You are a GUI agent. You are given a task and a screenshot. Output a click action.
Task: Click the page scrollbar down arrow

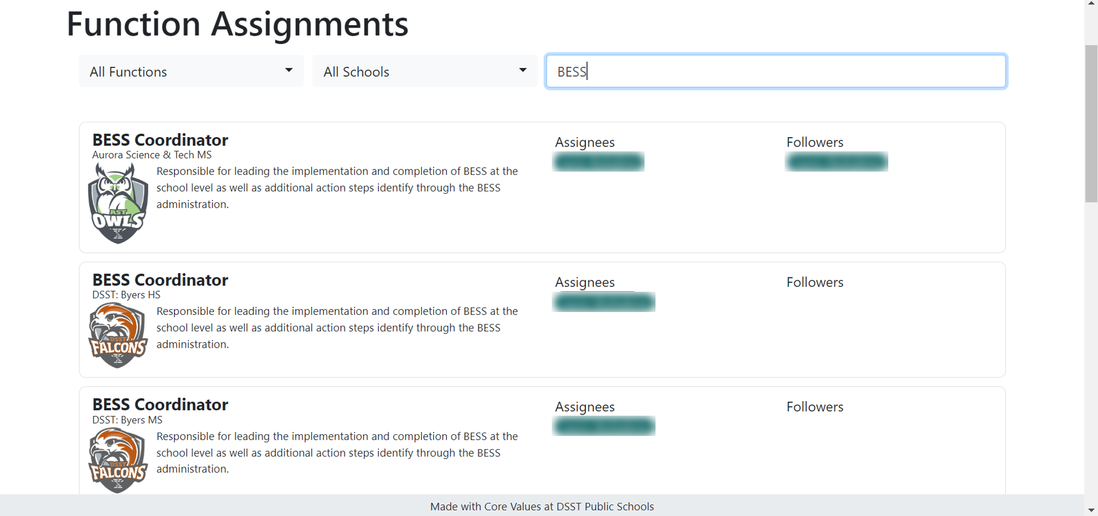(1091, 510)
